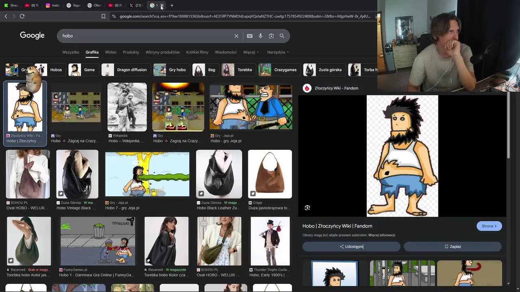The height and width of the screenshot is (292, 520).
Task: Open the Krótkie filmy tab
Action: [x=197, y=52]
